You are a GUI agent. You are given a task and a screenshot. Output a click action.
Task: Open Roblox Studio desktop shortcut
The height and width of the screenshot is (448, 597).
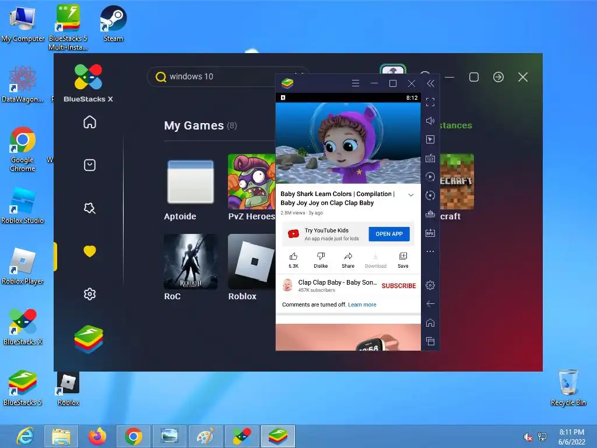click(x=23, y=206)
